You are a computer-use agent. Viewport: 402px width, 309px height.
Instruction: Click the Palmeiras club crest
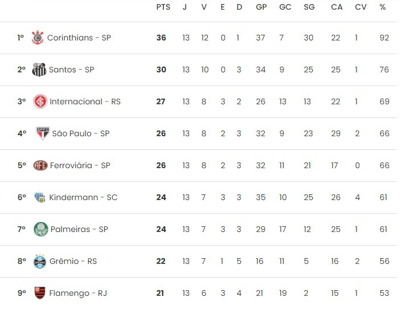(x=41, y=229)
